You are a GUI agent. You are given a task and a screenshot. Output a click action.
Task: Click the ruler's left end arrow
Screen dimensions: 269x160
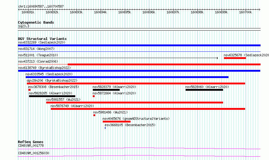19,10
